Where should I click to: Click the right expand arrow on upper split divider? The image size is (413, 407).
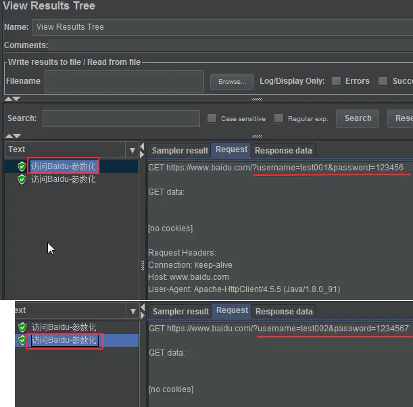click(x=142, y=154)
